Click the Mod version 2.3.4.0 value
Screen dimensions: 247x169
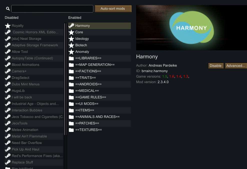point(163,82)
